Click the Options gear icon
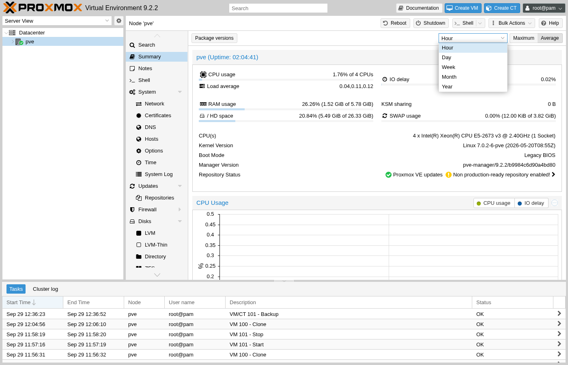 coord(139,151)
